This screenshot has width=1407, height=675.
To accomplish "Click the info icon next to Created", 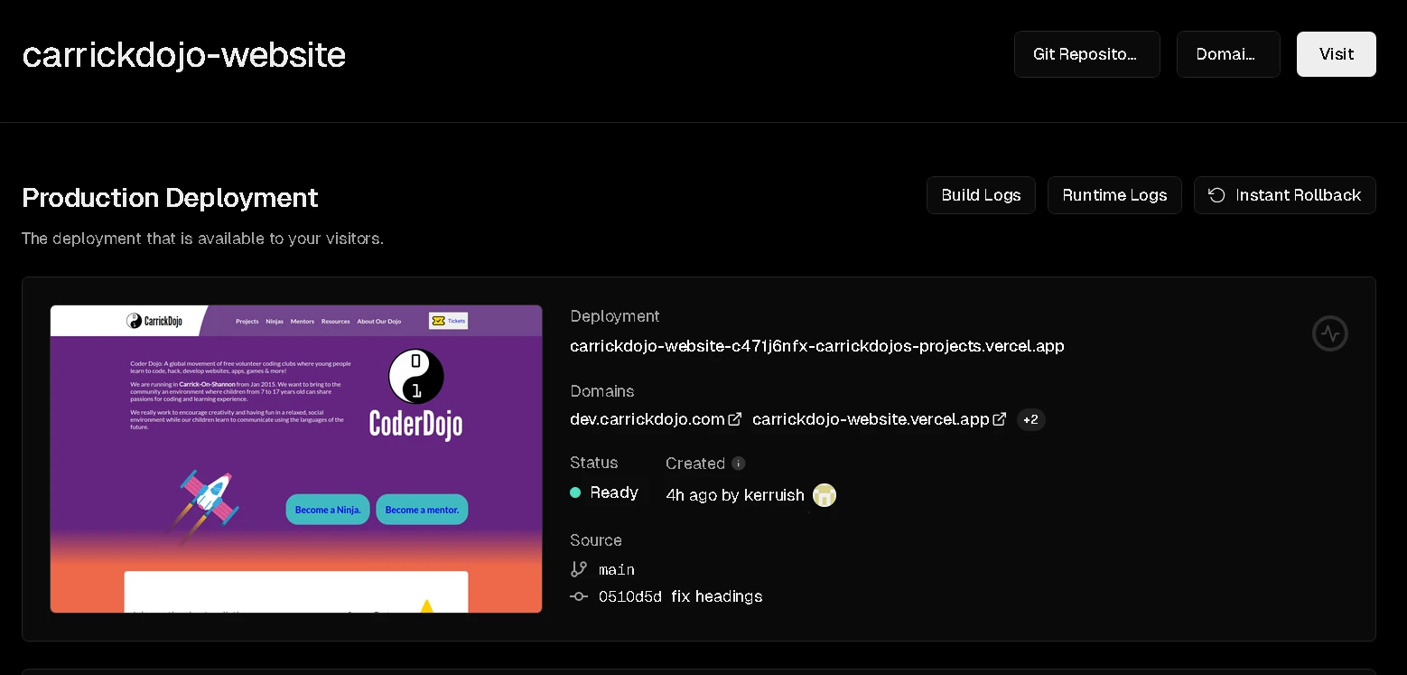I will [739, 464].
